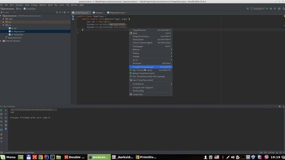Switch to the Primitiv... taskbar window button
Image resolution: width=285 pixels, height=160 pixels.
(x=147, y=157)
